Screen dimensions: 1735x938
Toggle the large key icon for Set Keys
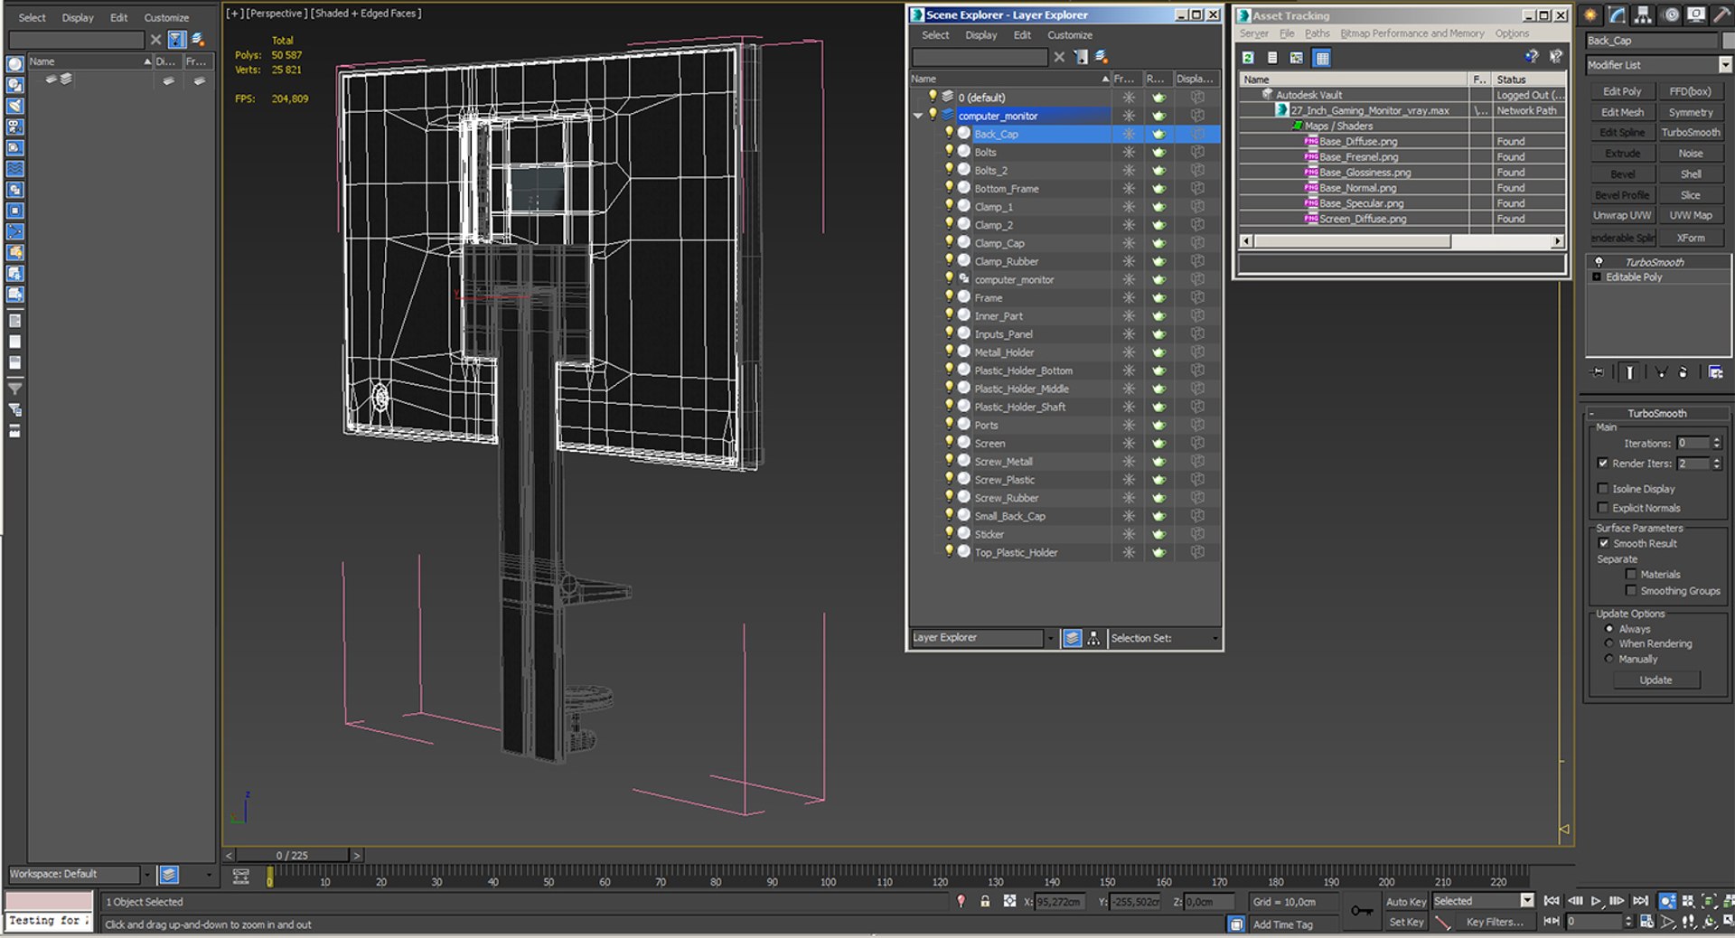(x=1361, y=911)
